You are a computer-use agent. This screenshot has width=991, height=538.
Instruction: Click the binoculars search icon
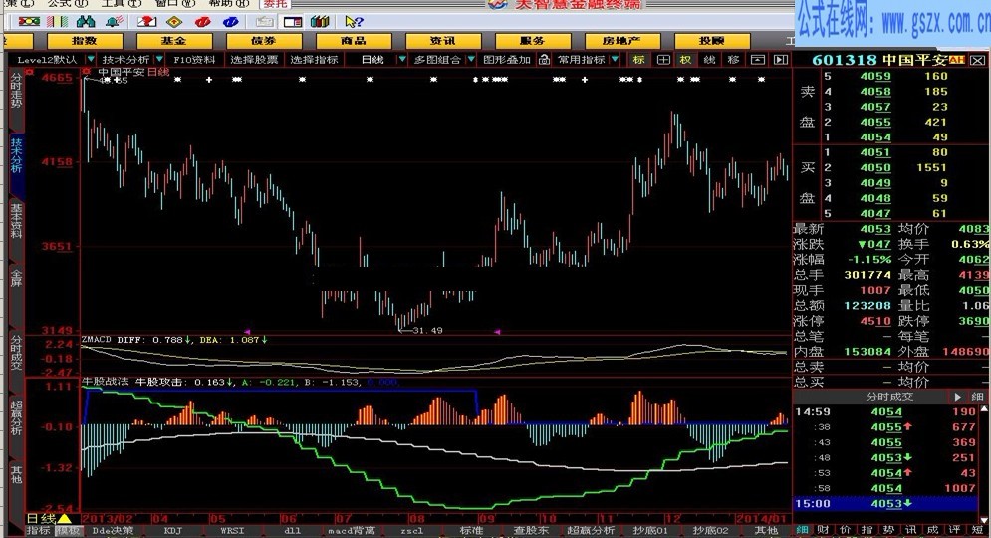pyautogui.click(x=86, y=21)
